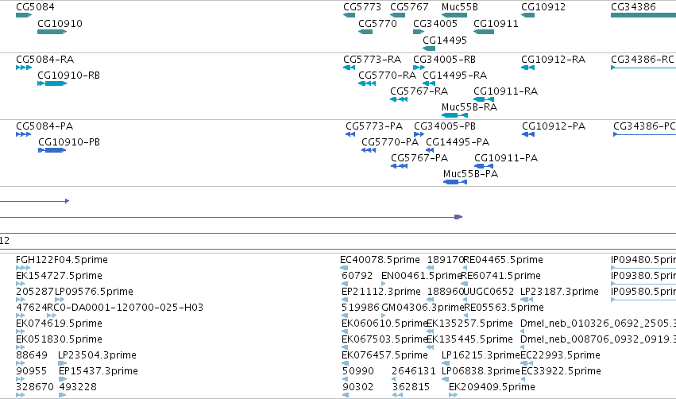Select the CG14495-RA transcript label
This screenshot has width=676, height=399.
pos(454,75)
